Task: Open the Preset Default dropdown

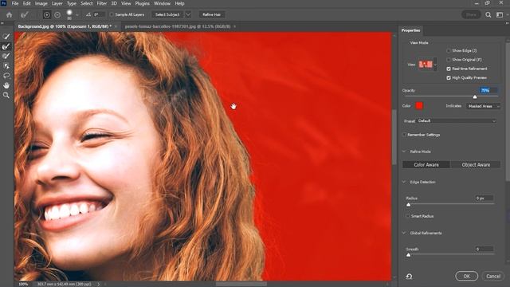Action: 457,120
